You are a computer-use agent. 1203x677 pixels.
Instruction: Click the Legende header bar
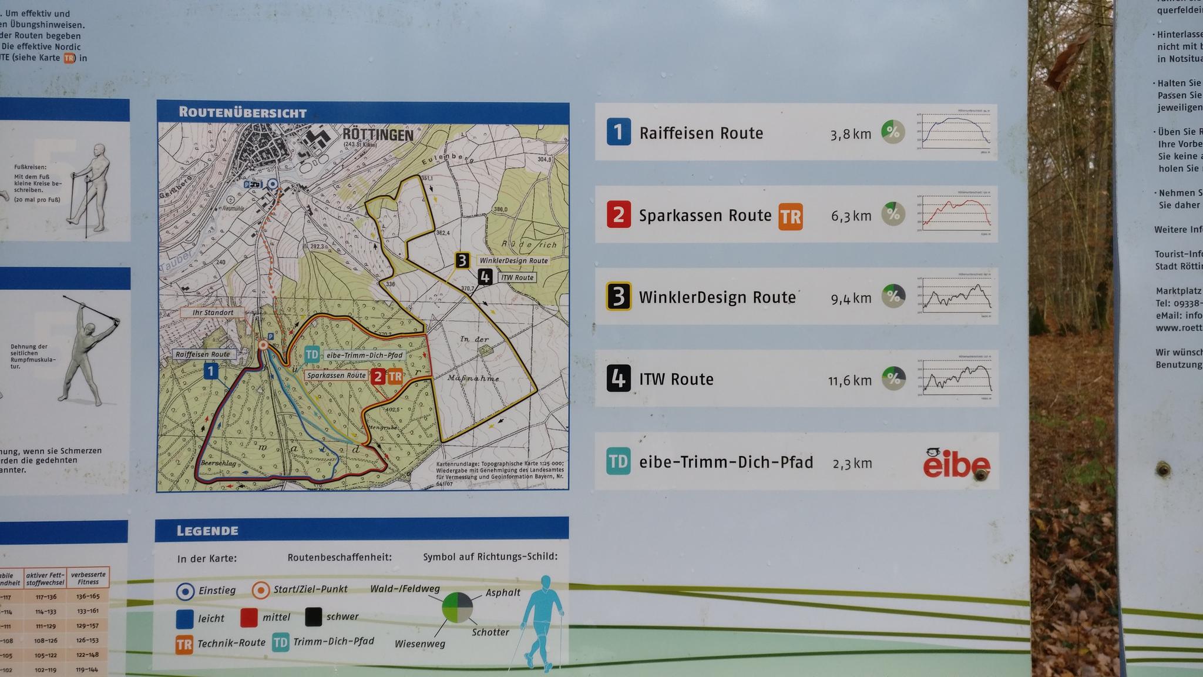point(362,529)
